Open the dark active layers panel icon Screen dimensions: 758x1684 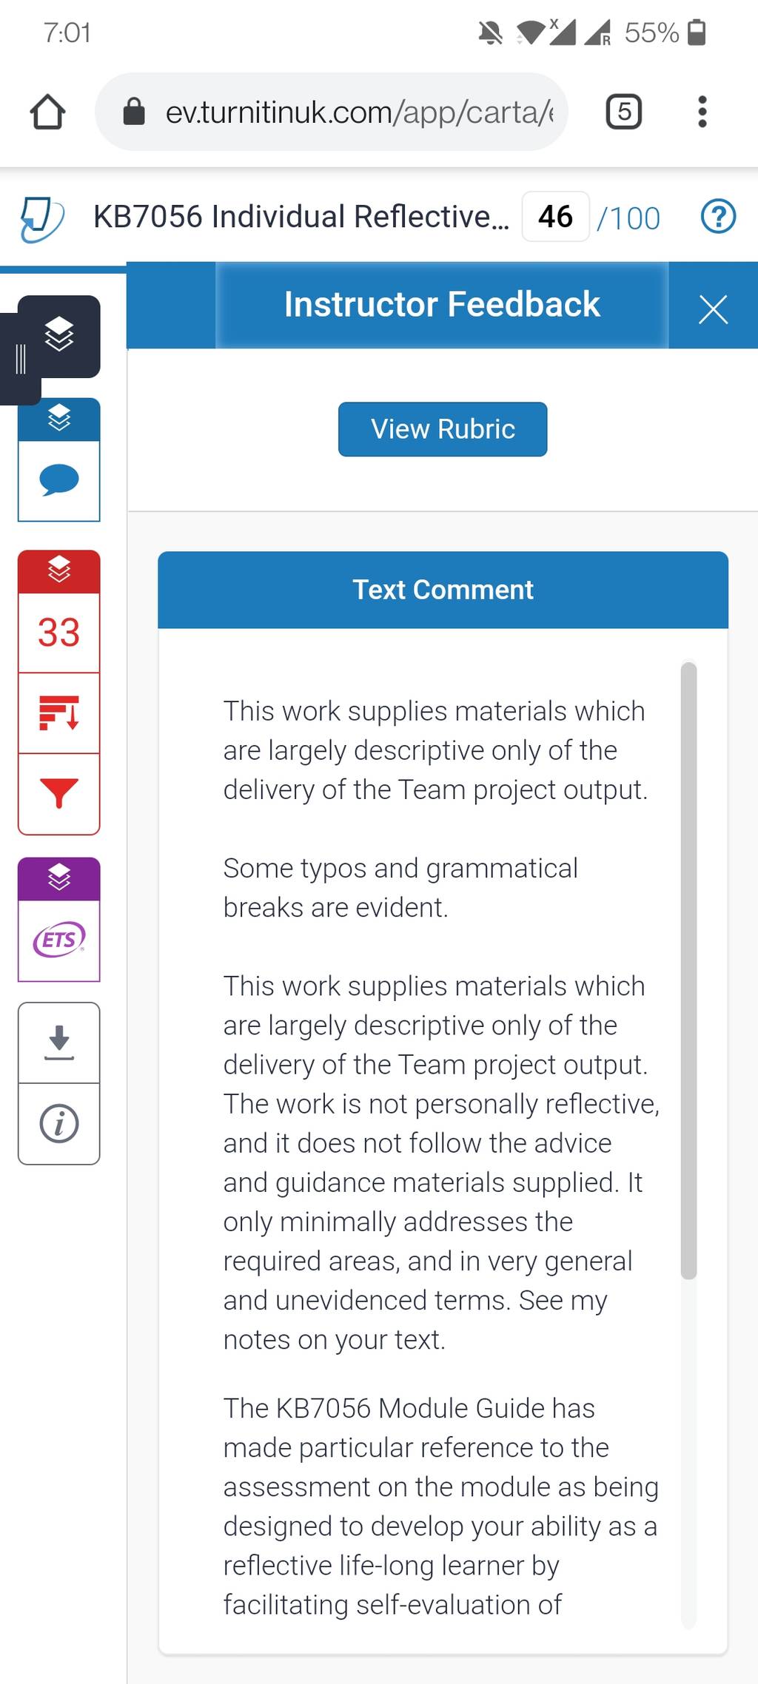coord(59,336)
